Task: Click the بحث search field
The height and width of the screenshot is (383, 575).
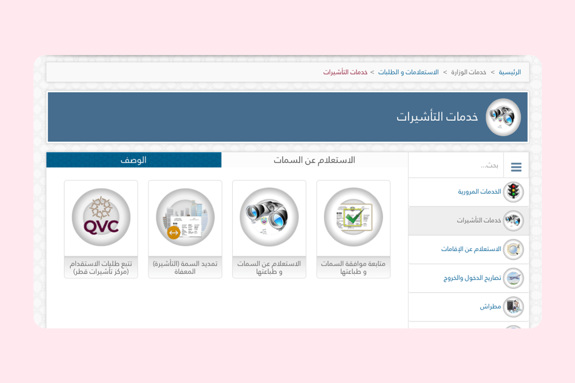Action: [x=456, y=165]
